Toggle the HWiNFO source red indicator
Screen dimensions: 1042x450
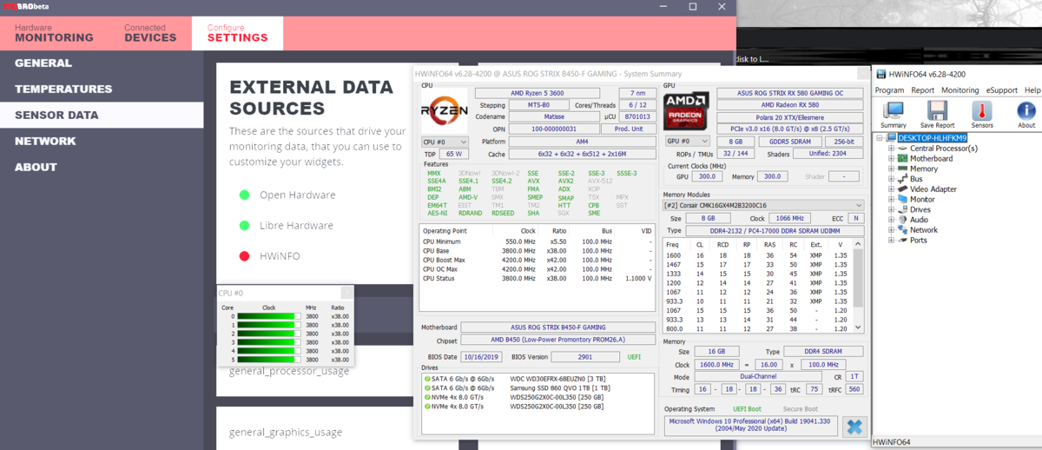tap(245, 255)
